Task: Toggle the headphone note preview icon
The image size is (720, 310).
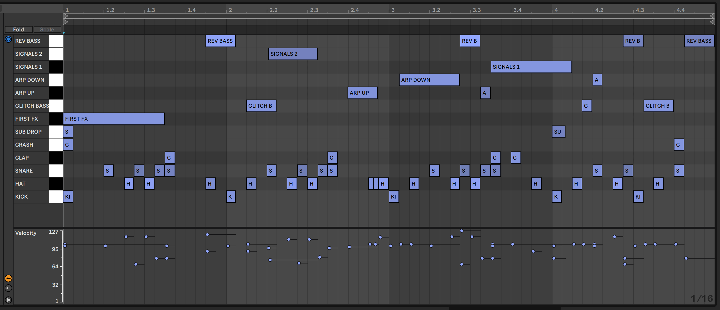Action: 8,39
